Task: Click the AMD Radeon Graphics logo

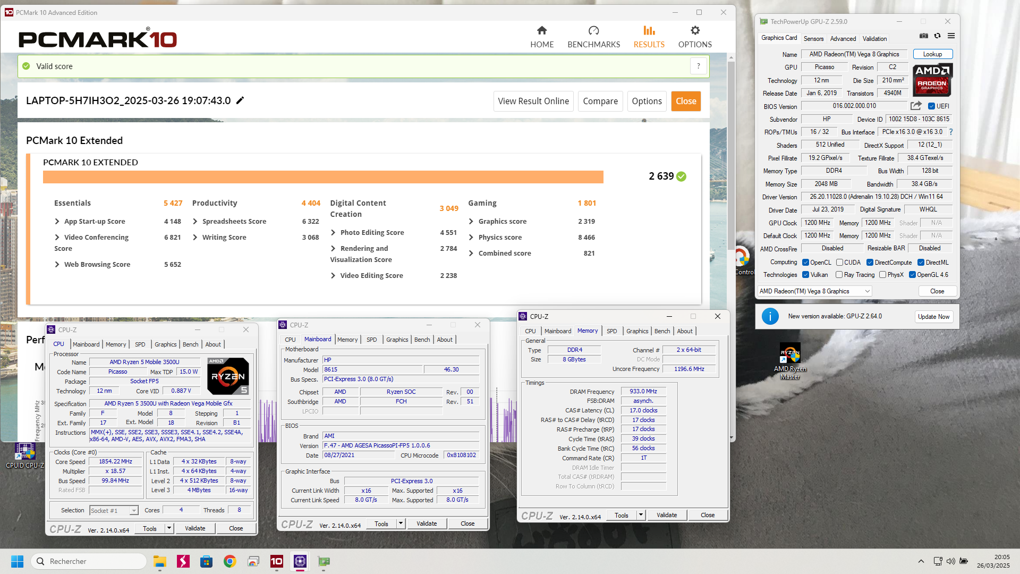Action: pos(933,80)
